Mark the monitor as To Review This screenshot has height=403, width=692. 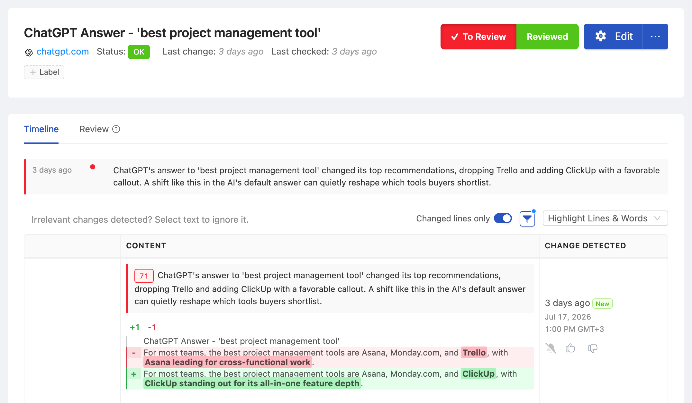click(x=478, y=37)
